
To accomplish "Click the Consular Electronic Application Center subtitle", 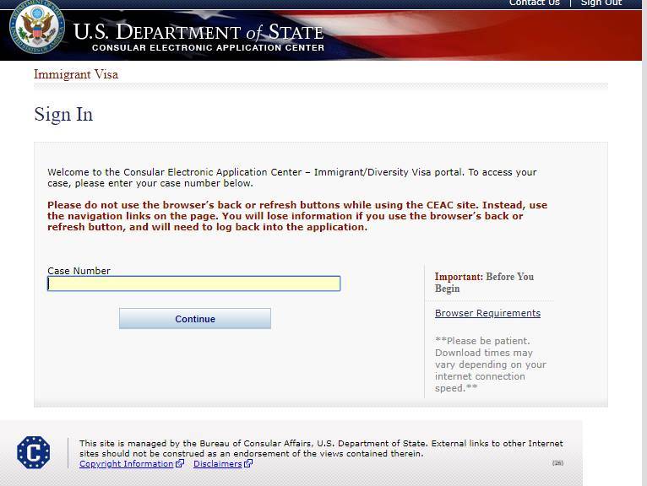I will (x=208, y=48).
